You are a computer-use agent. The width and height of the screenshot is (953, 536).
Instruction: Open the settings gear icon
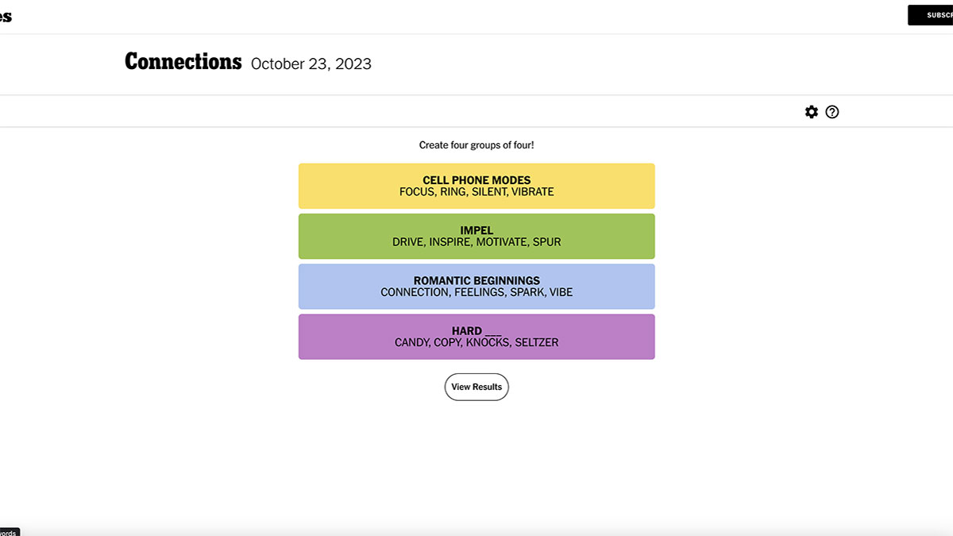(811, 112)
